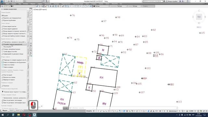Click the ViewCube north С label
This screenshot has width=208, height=117.
click(199, 11)
